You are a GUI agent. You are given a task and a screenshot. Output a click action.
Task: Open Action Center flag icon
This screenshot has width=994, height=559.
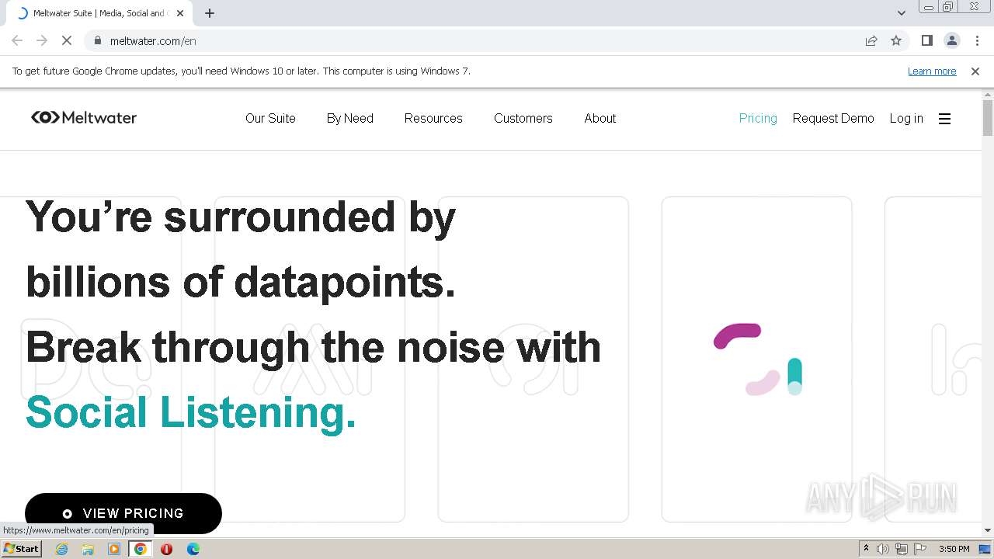[x=920, y=549]
